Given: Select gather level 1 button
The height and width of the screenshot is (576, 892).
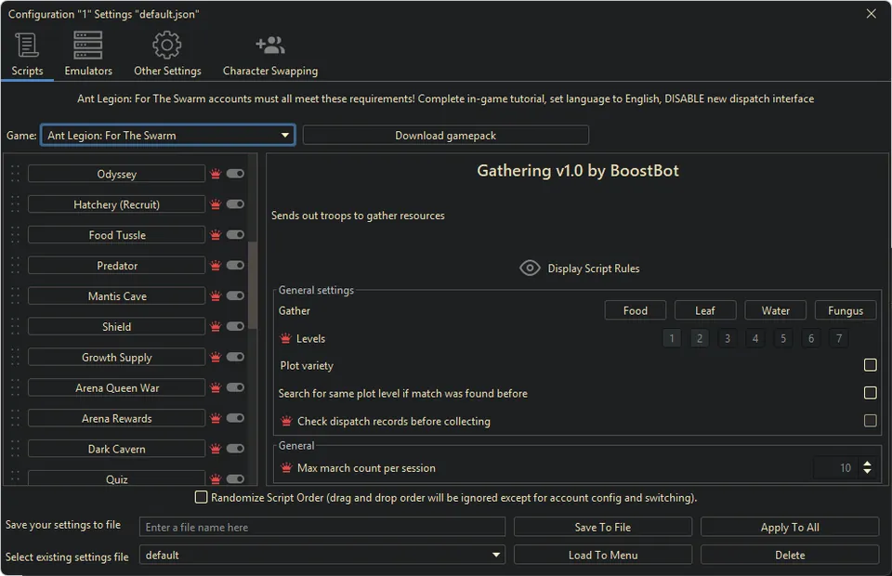Looking at the screenshot, I should coord(671,338).
